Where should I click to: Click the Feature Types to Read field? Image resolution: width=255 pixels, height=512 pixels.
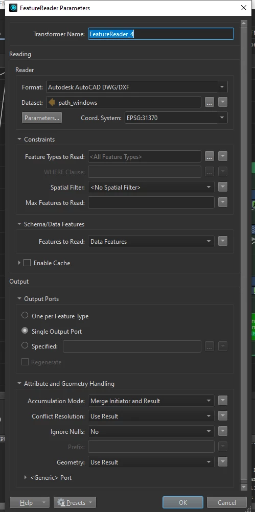coord(145,156)
